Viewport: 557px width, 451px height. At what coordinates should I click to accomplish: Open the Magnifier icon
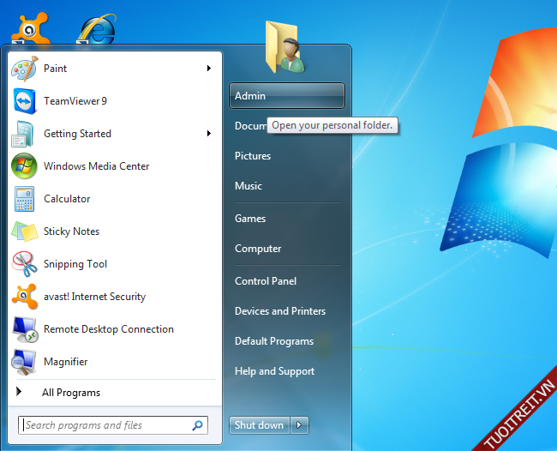coord(24,362)
